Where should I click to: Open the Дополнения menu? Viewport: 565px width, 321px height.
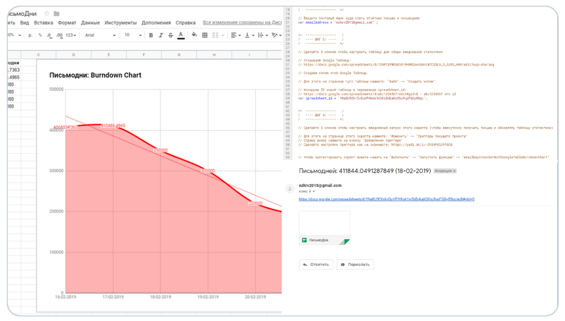pyautogui.click(x=156, y=23)
